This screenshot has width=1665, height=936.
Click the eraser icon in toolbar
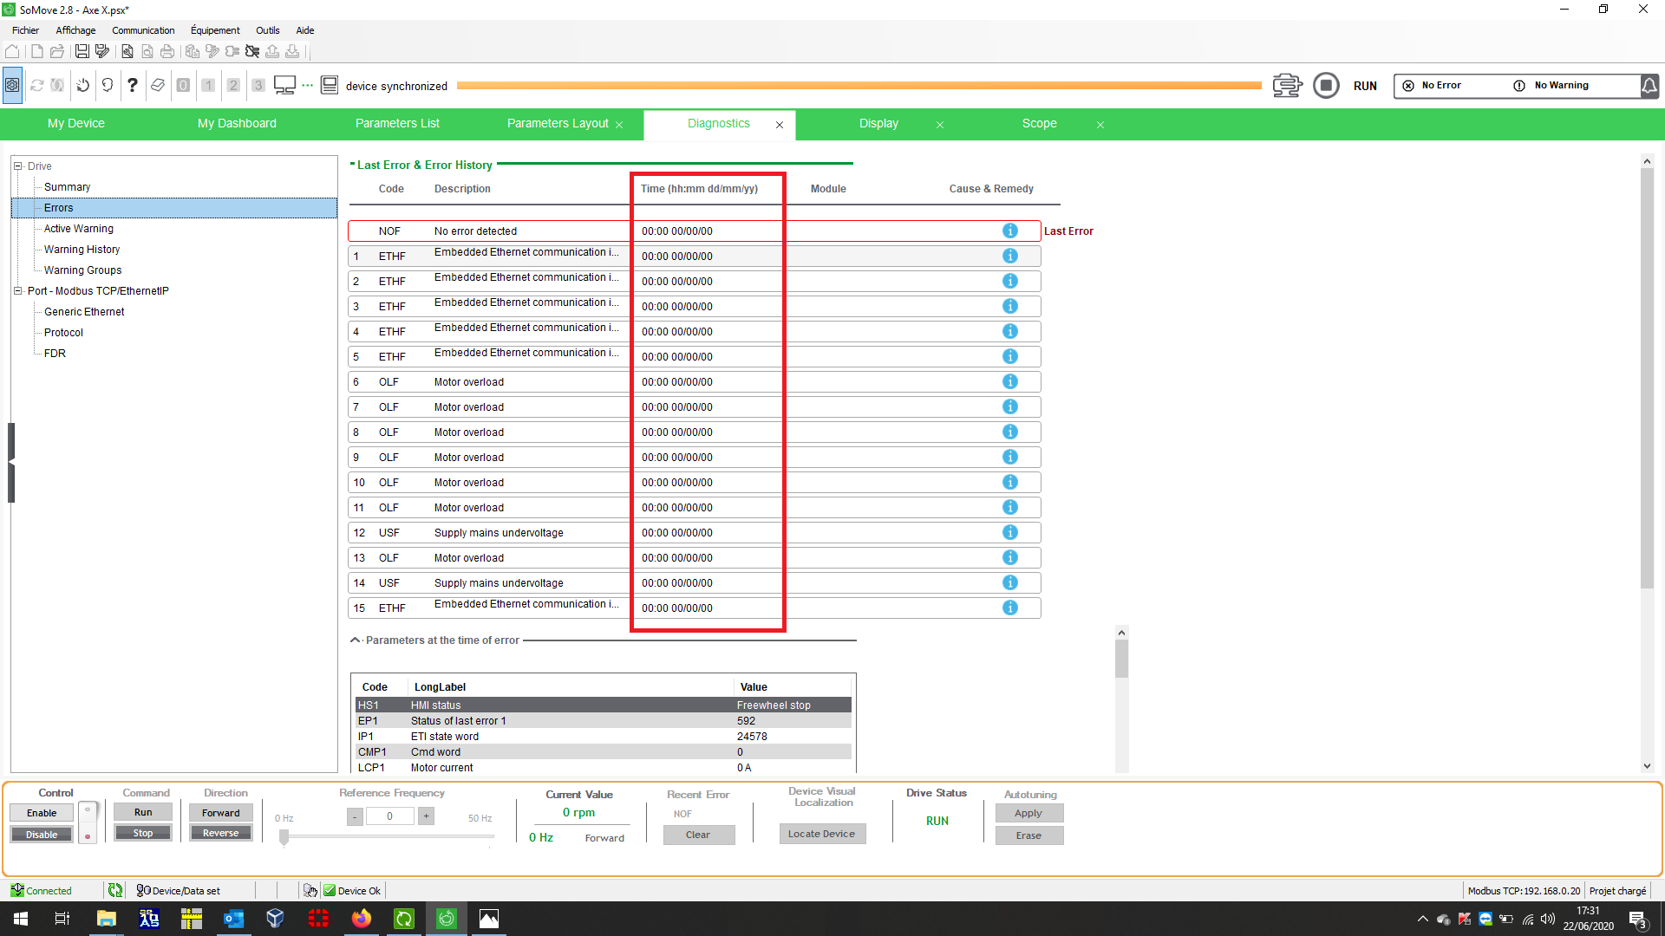158,85
